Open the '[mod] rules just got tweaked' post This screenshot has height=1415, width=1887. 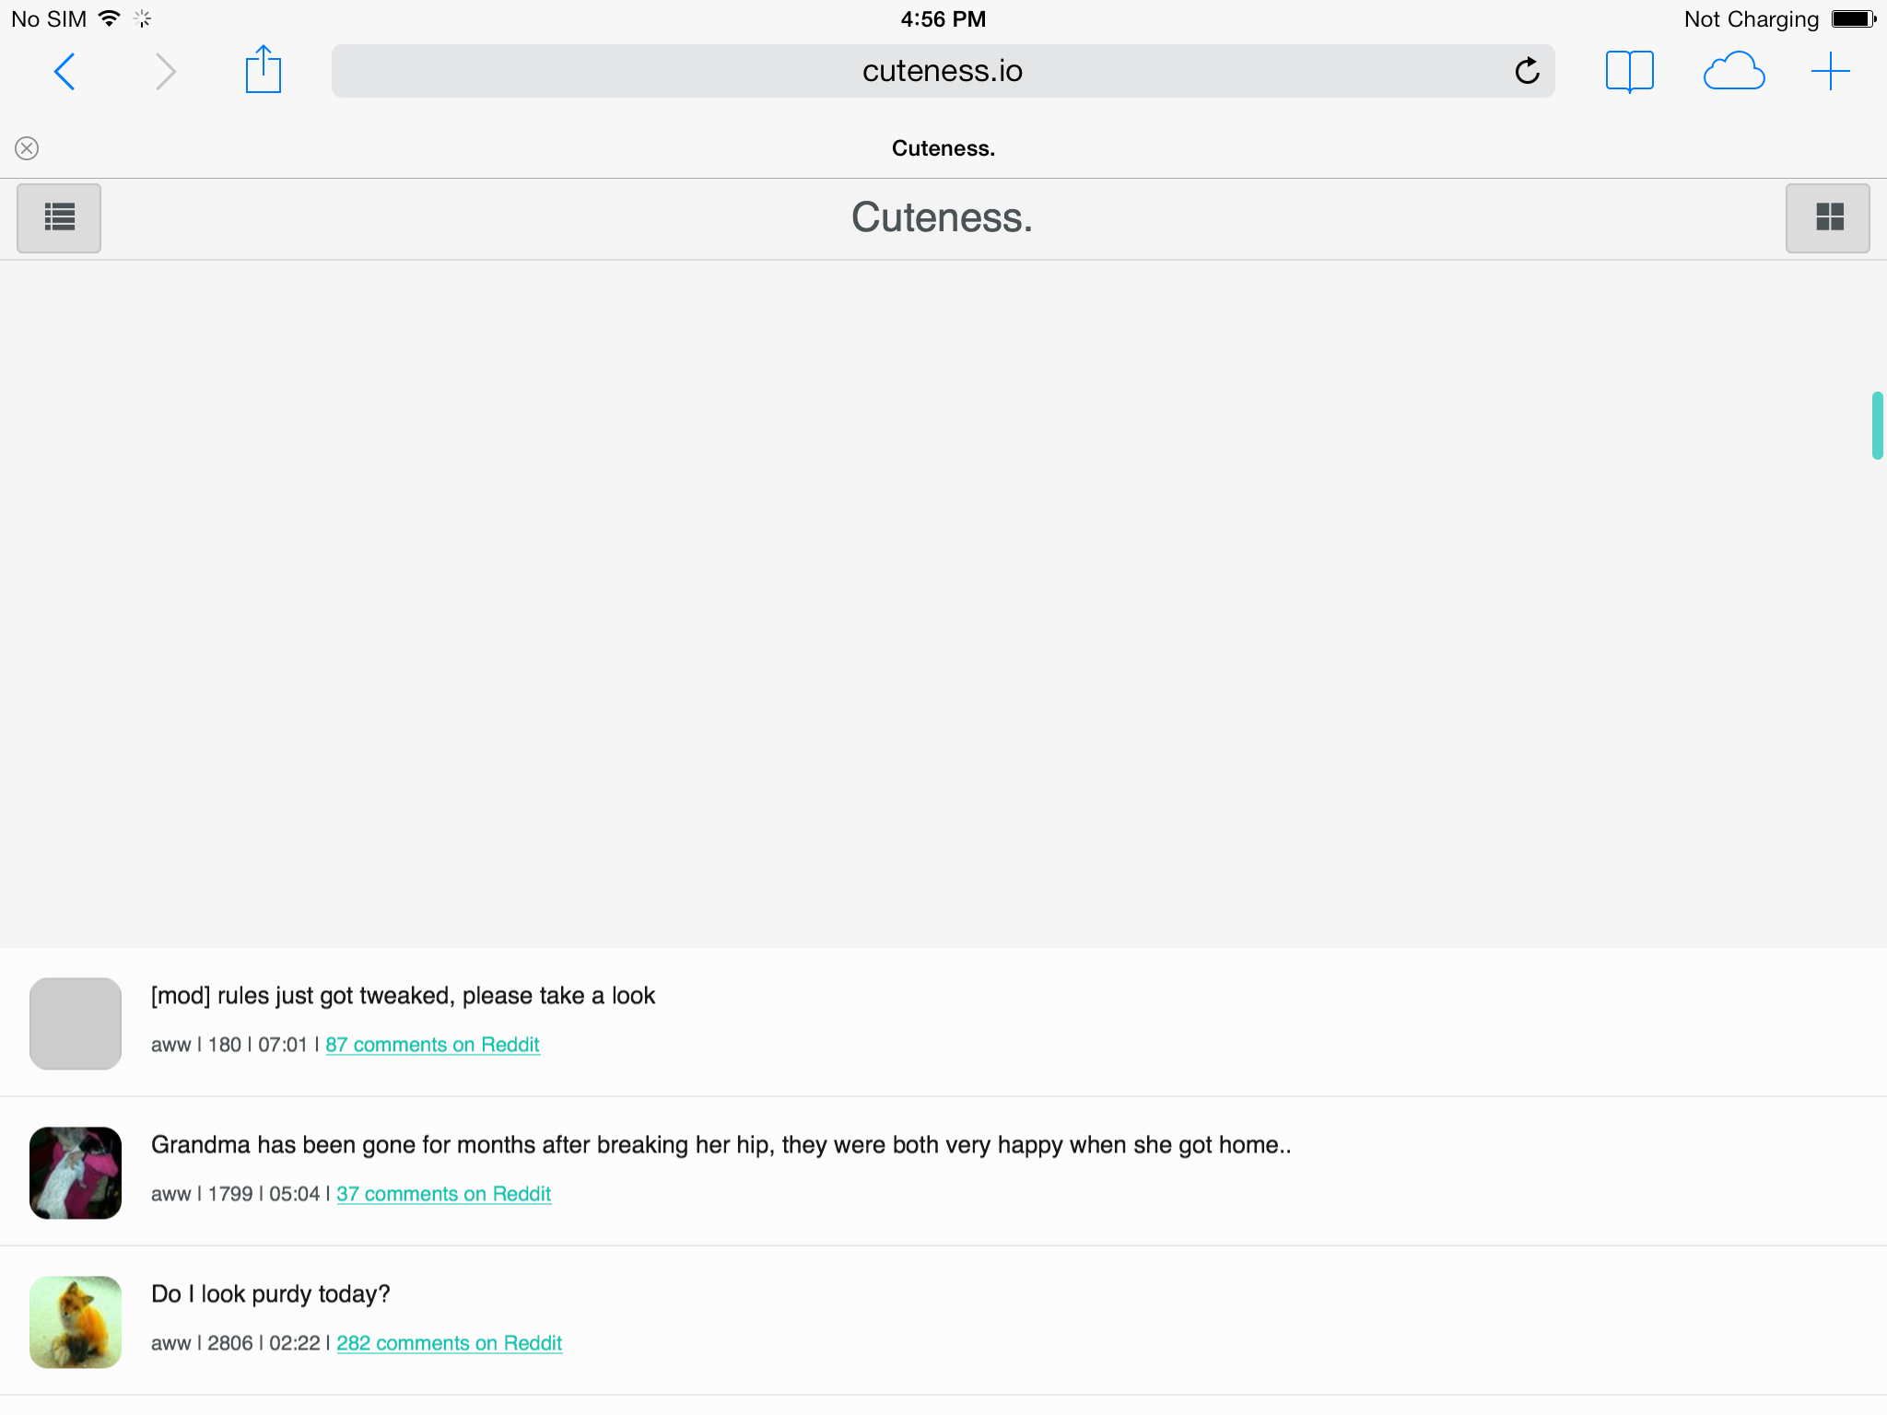click(x=403, y=996)
